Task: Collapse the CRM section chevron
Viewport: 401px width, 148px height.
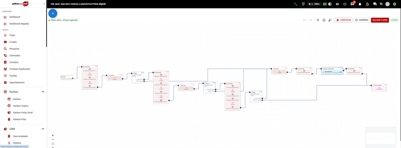Action: [43, 129]
